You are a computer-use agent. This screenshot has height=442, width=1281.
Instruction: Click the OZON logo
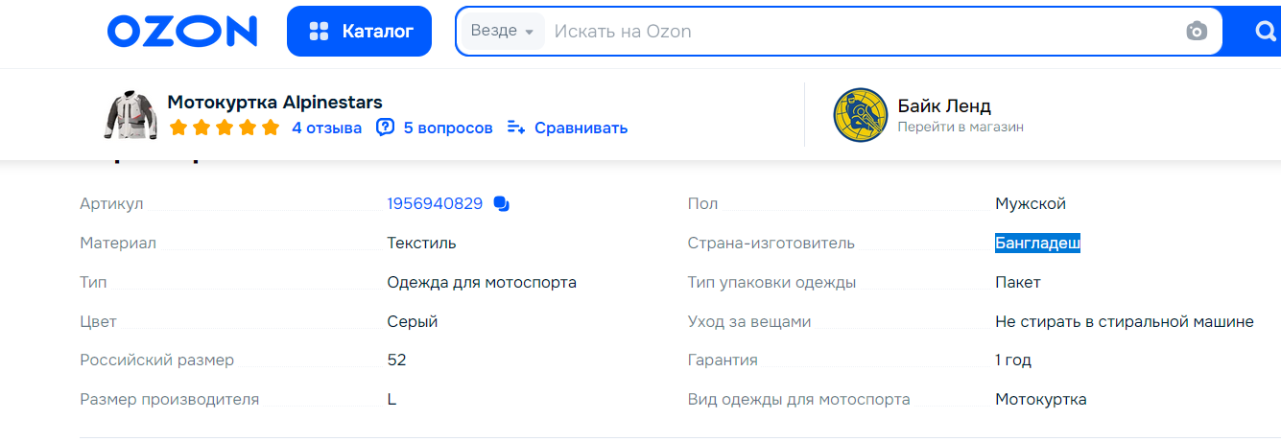tap(182, 32)
